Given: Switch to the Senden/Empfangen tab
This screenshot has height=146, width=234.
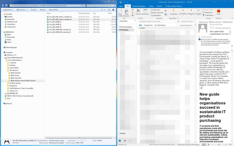Looking at the screenshot, I should pos(139,6).
